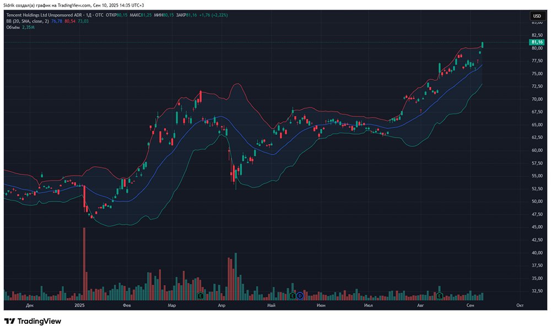Viewport: 551px width, 332px height.
Task: Click the 60,00 price axis label
Action: (x=537, y=150)
